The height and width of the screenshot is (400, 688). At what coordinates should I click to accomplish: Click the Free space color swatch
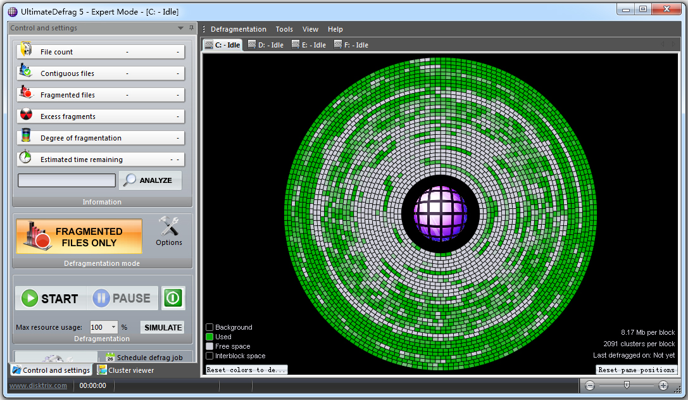tap(210, 346)
